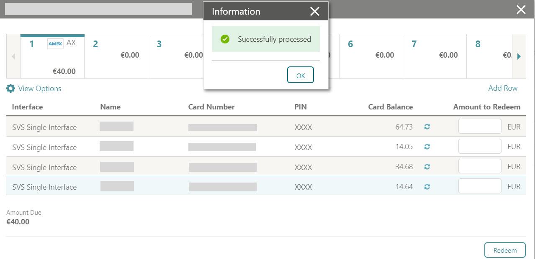535x259 pixels.
Task: Click the Redeem button
Action: pos(505,250)
